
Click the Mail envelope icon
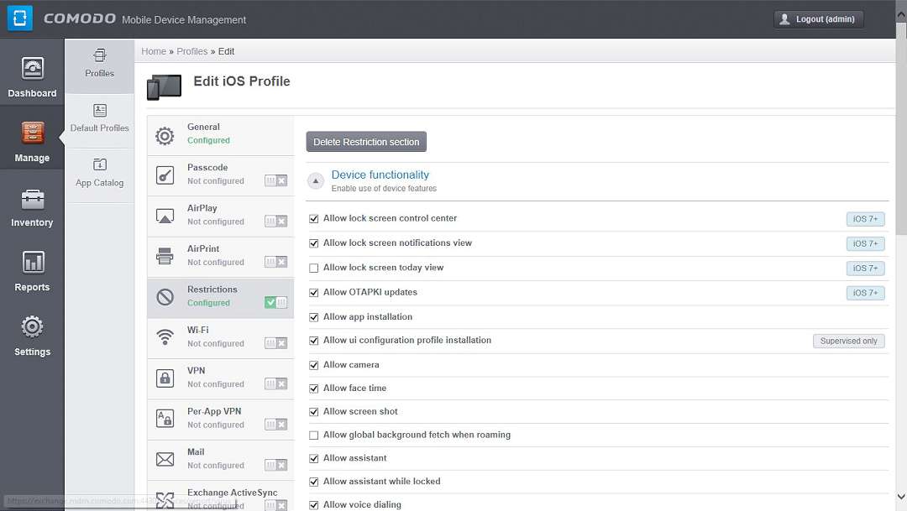[x=165, y=459]
